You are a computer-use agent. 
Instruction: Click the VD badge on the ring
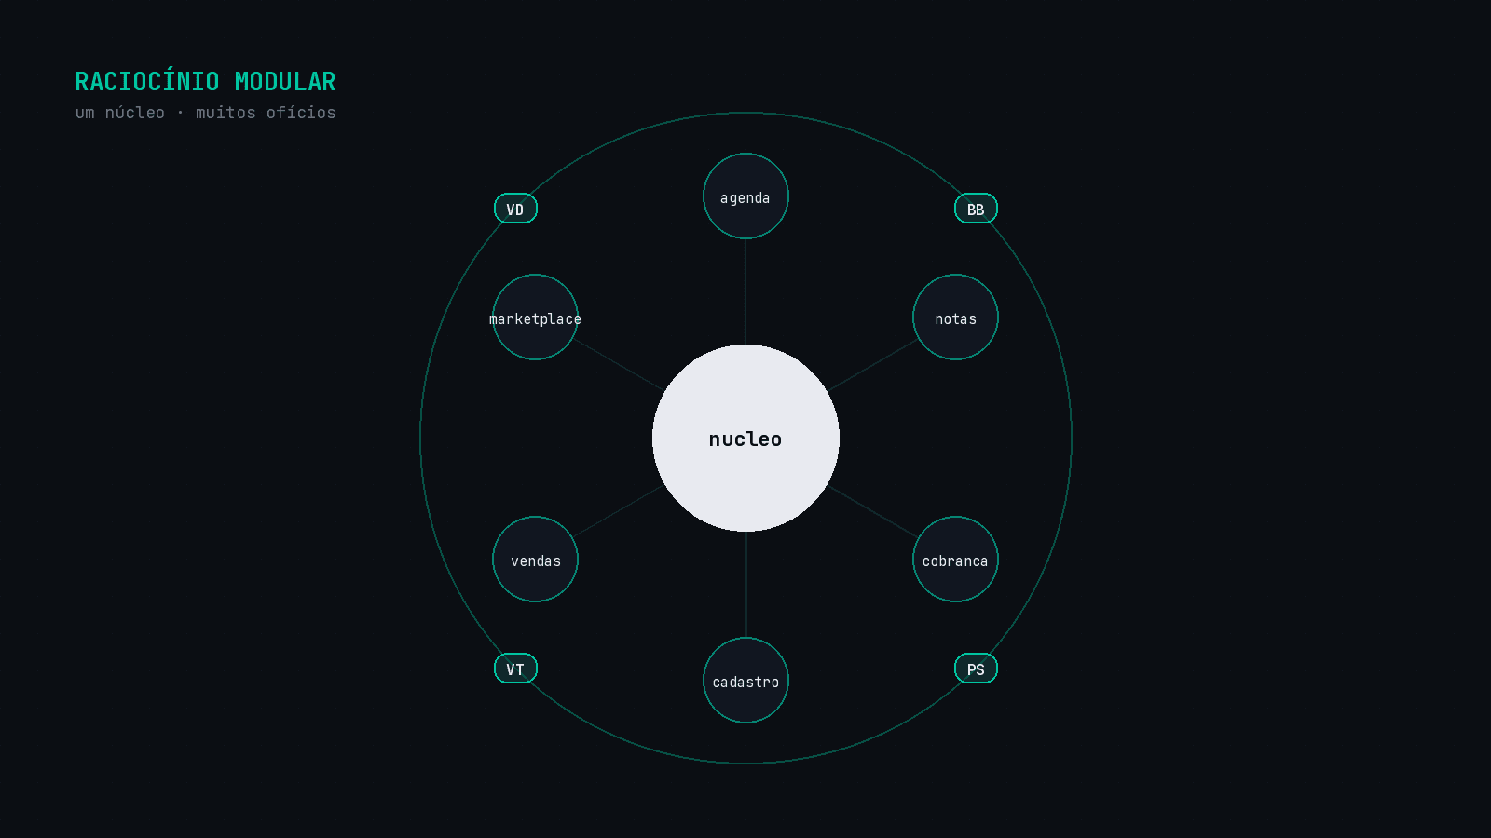515,209
